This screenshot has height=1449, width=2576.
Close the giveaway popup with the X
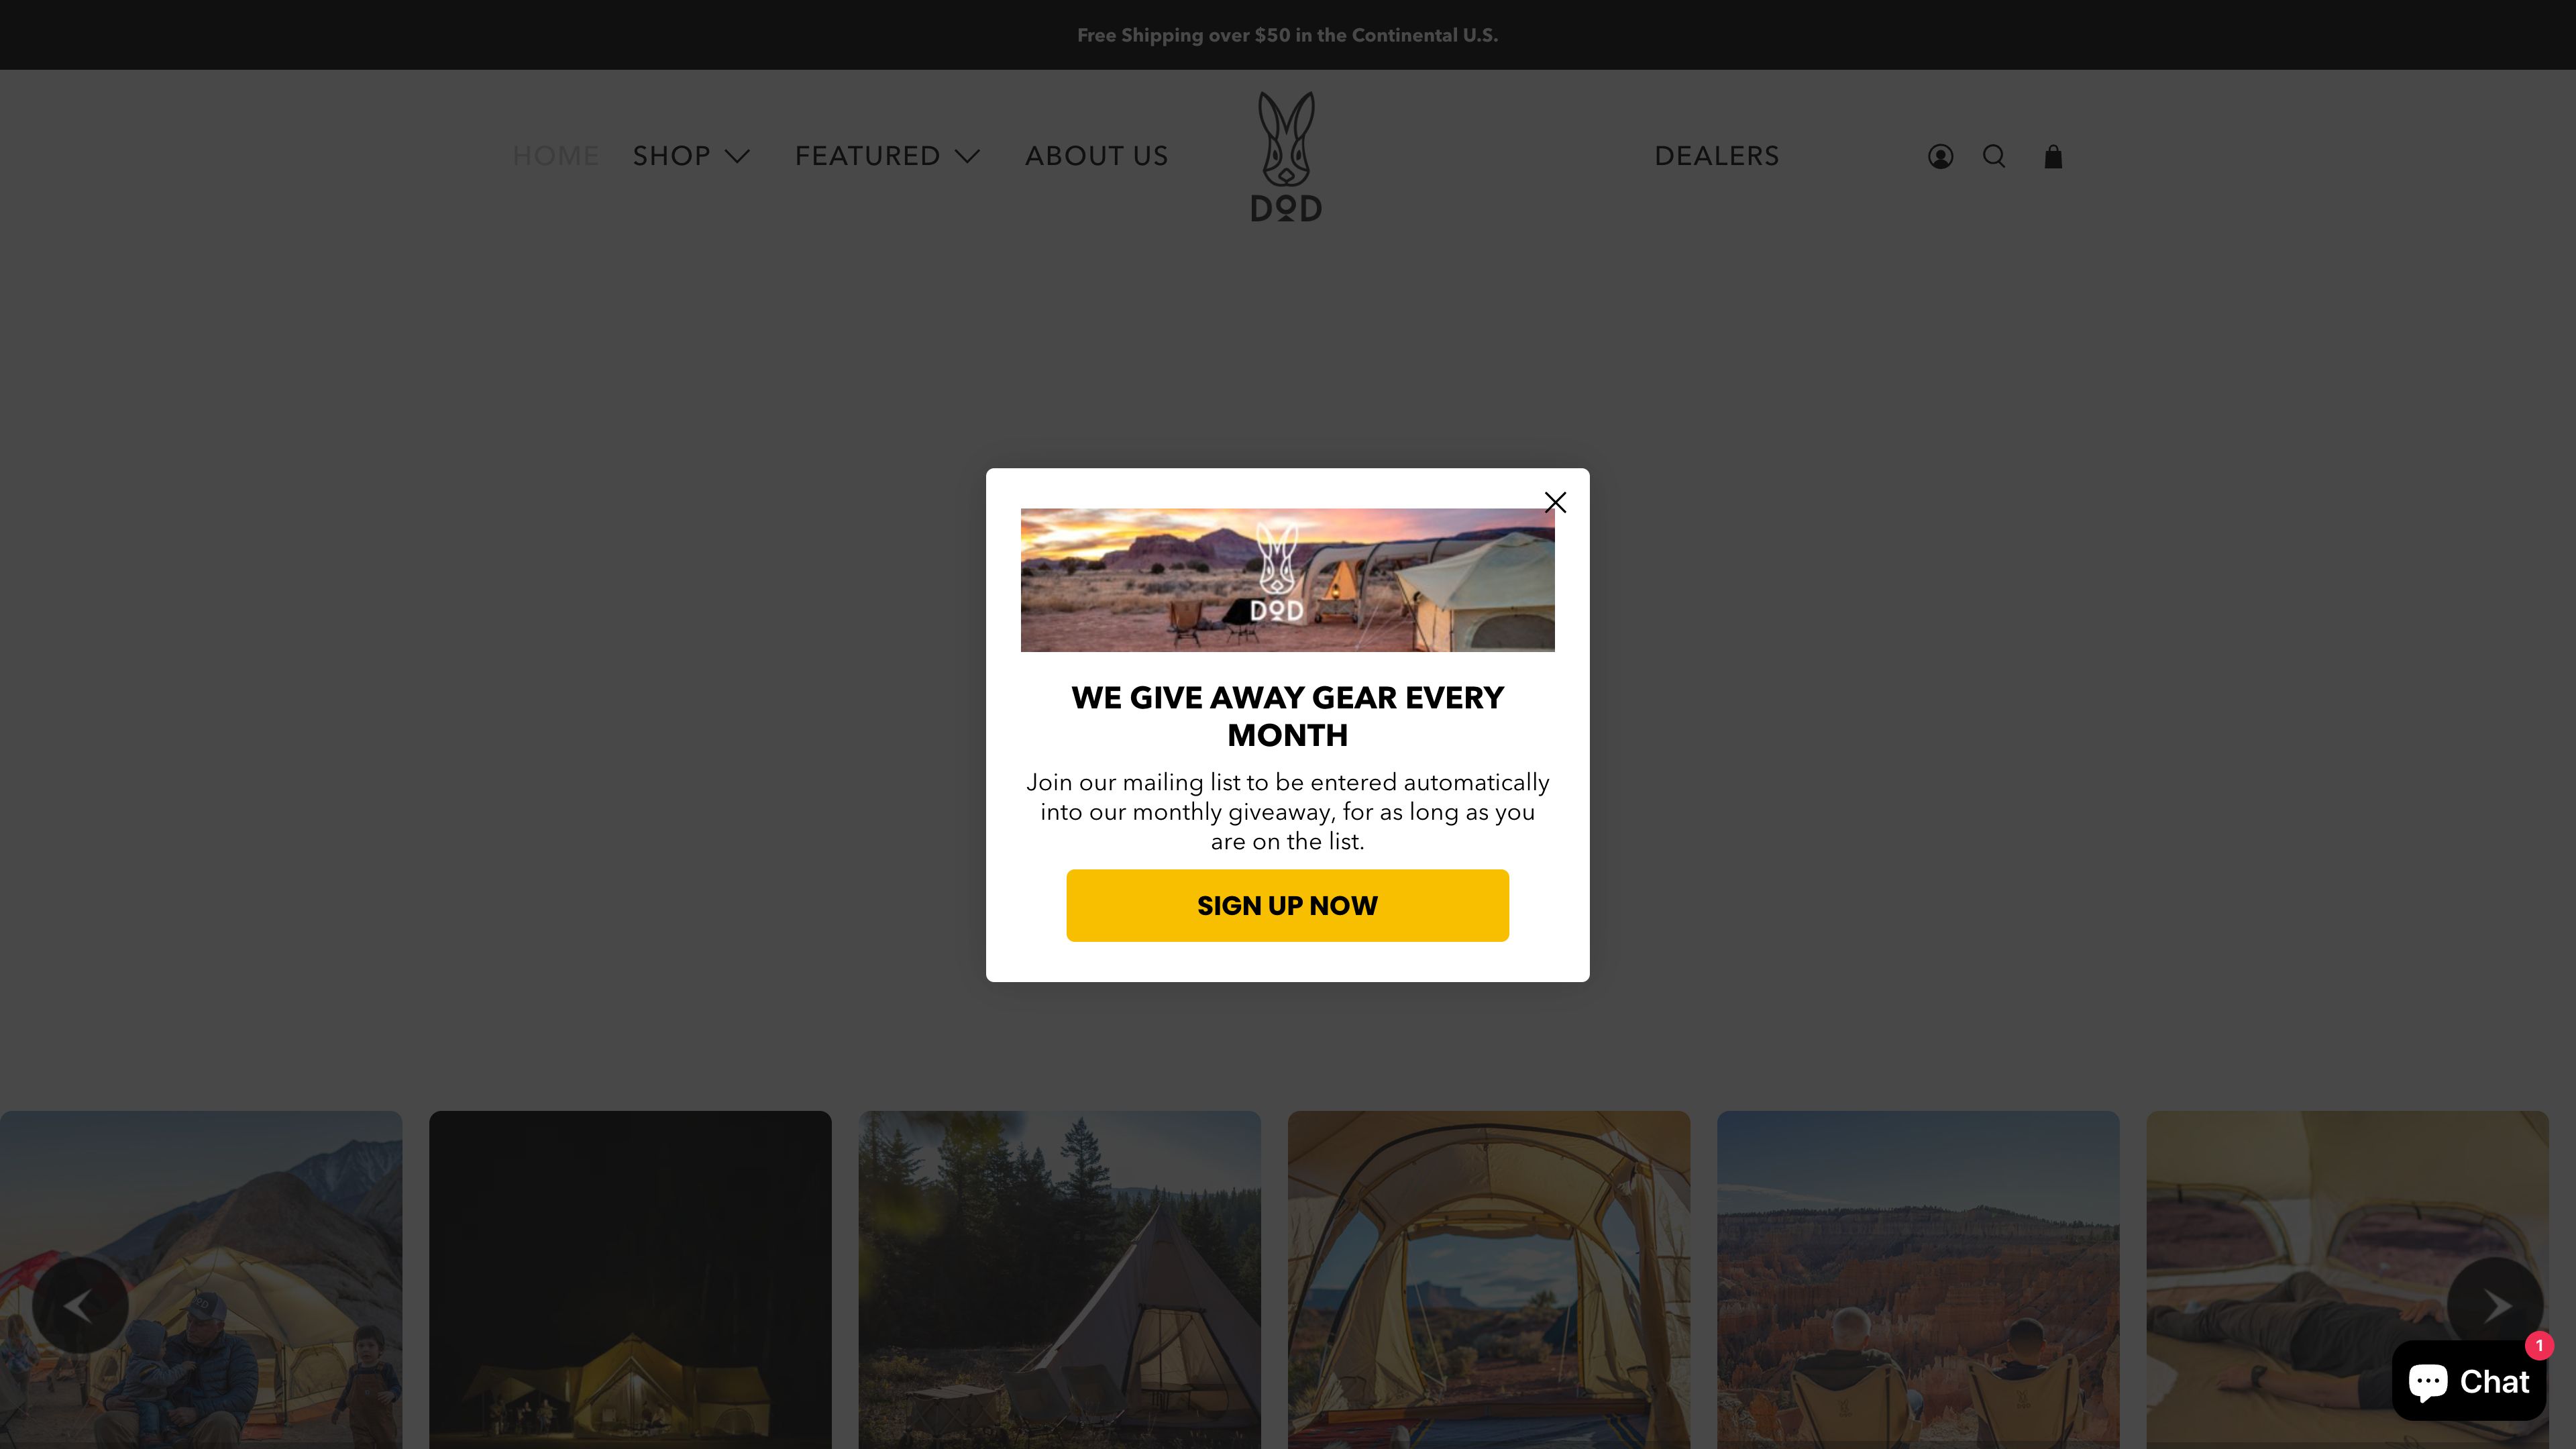pyautogui.click(x=1555, y=502)
